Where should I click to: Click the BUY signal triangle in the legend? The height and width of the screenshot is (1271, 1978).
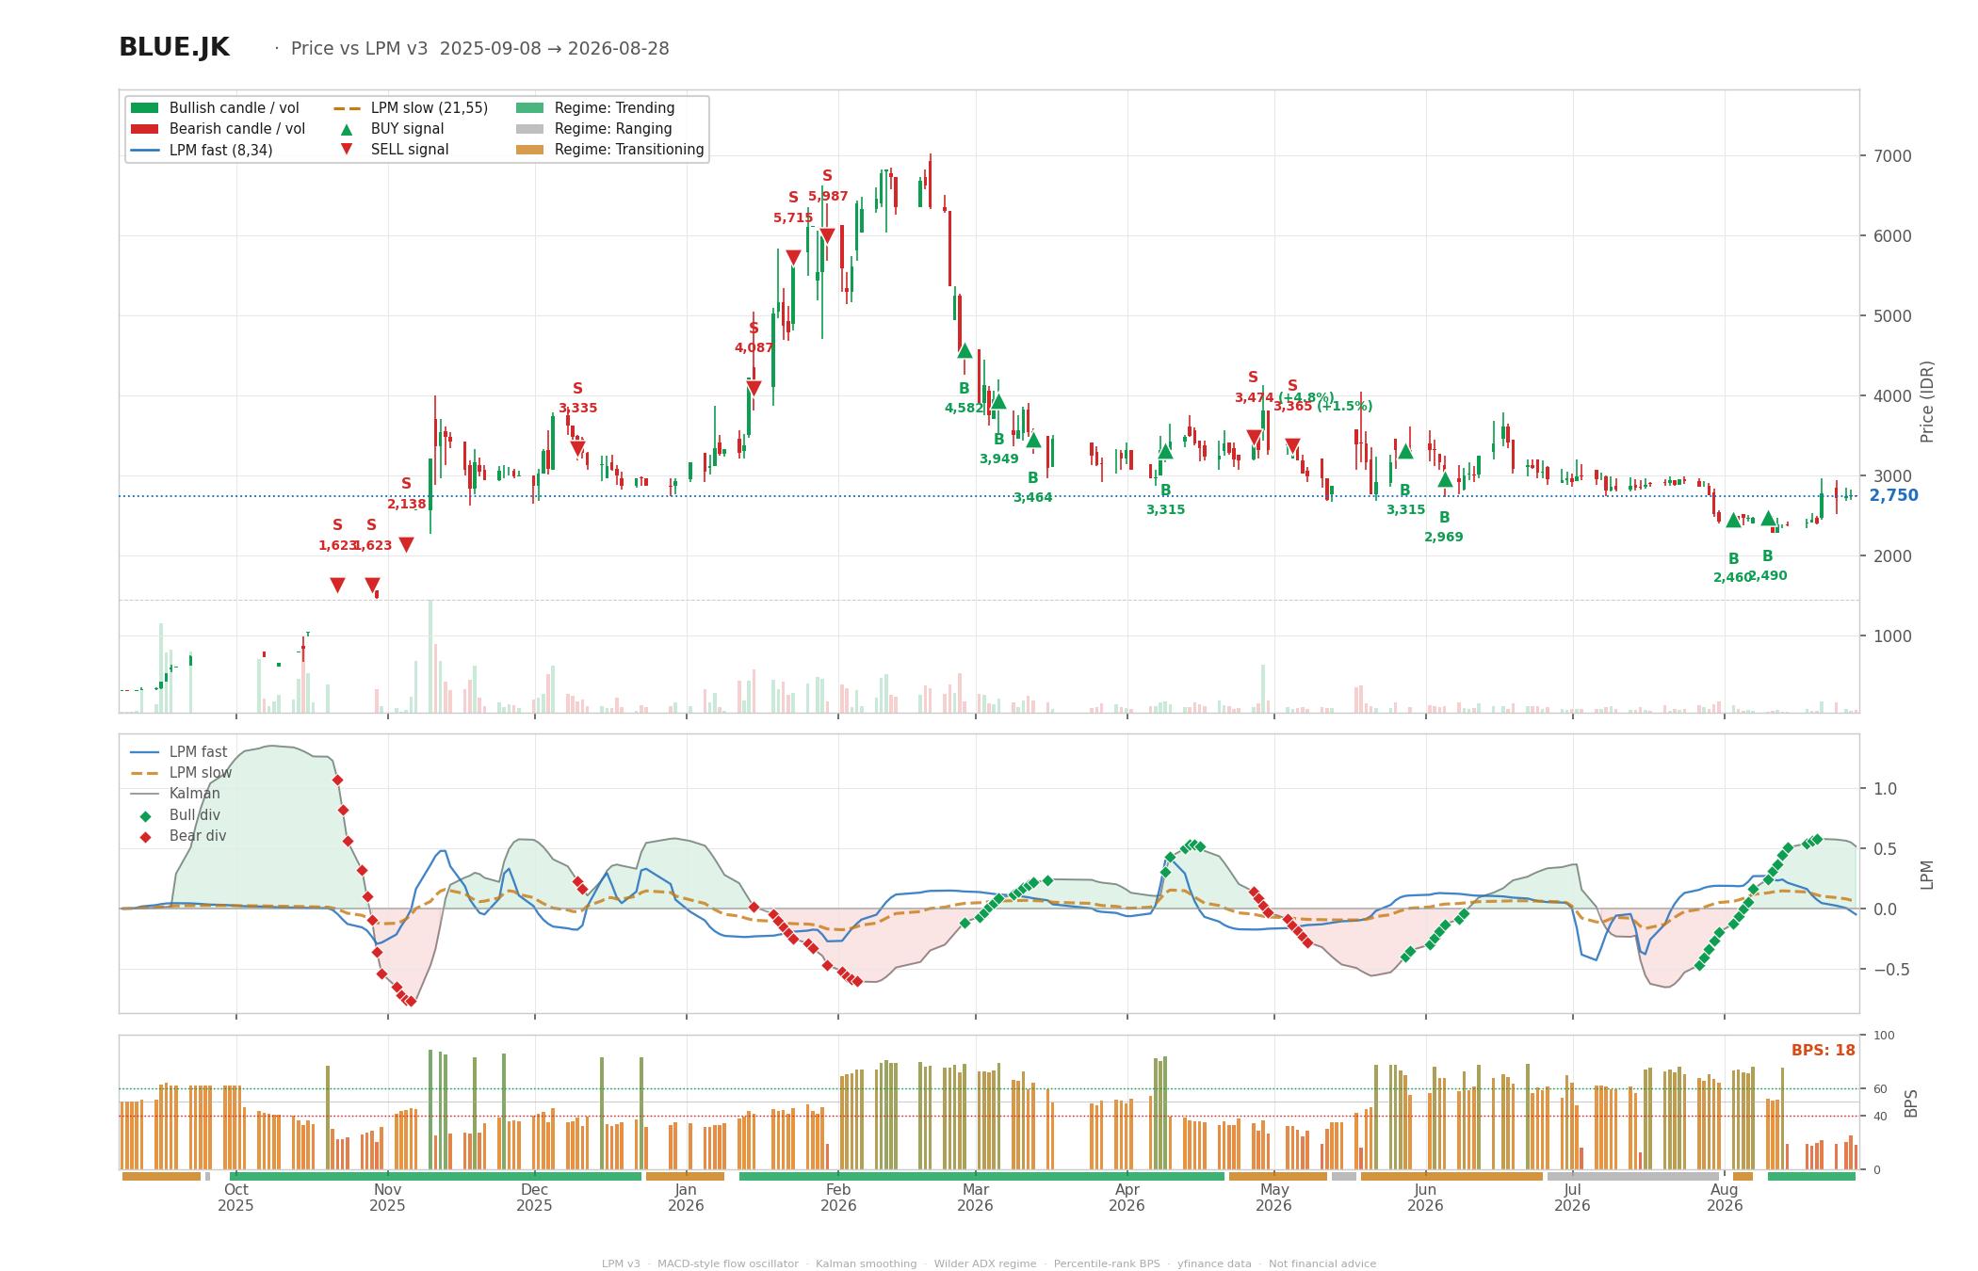click(347, 129)
